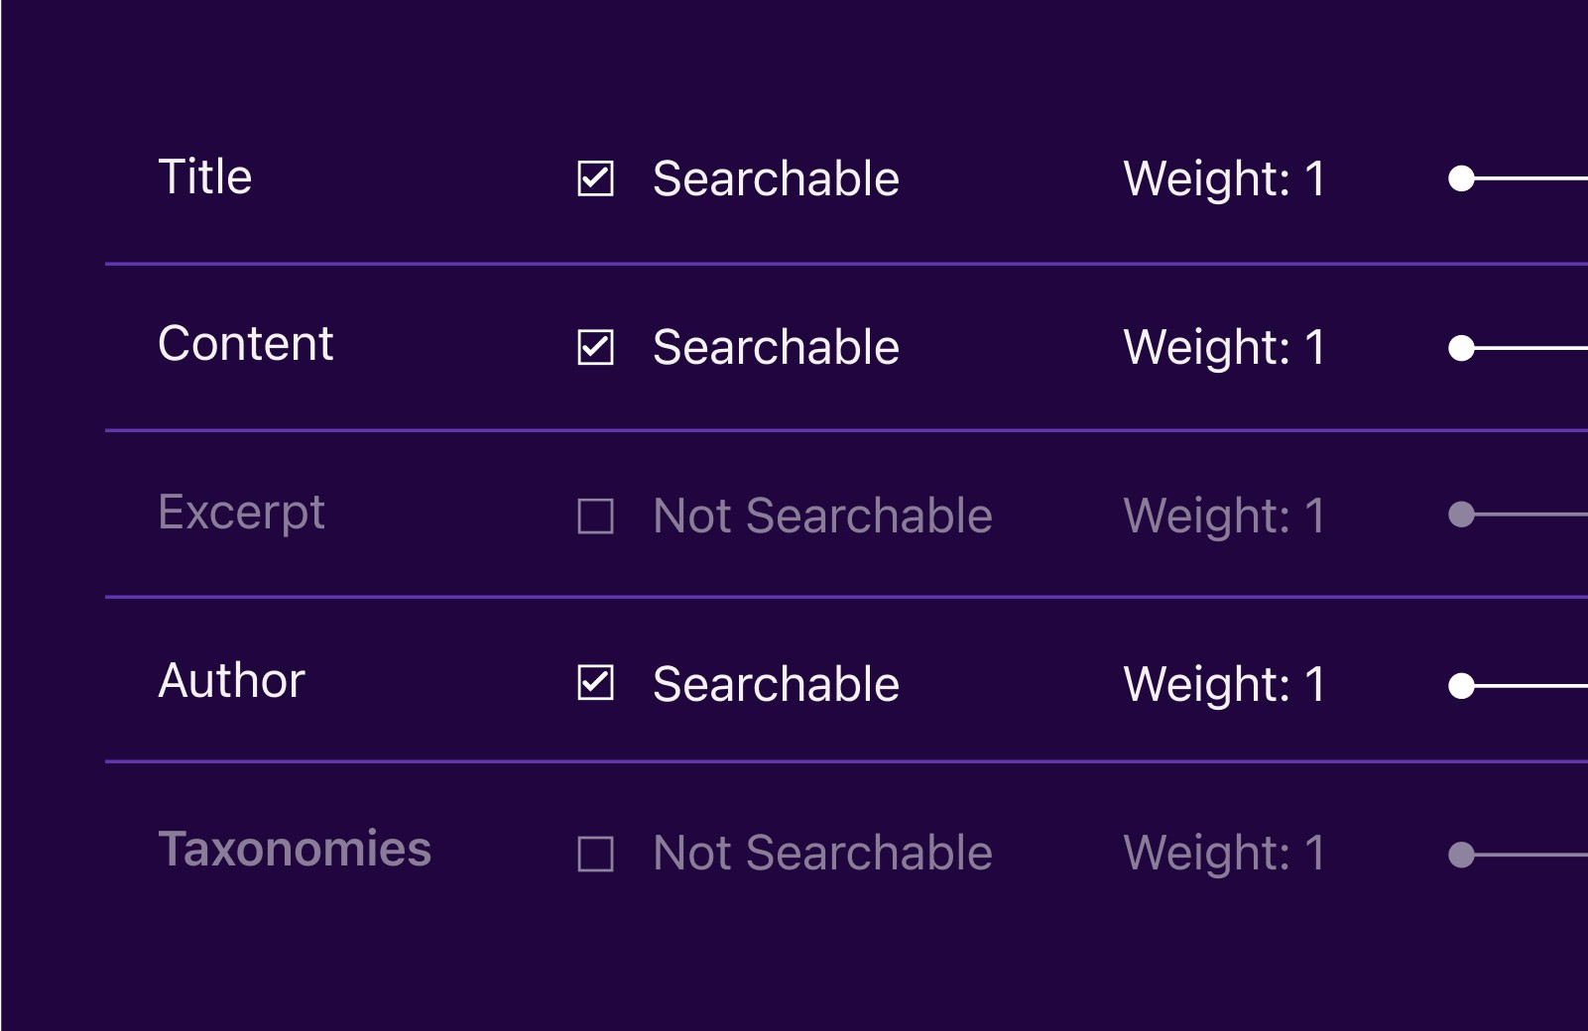
Task: Click the Excerpt field name
Action: tap(241, 514)
